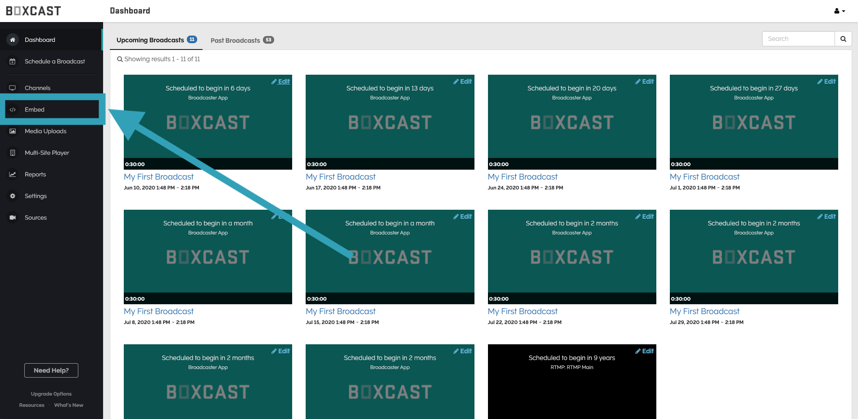Open the What's New link
The height and width of the screenshot is (419, 858).
pos(68,405)
